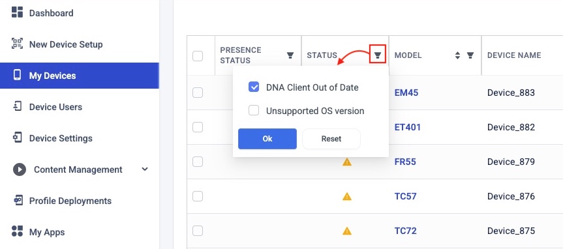Click the My Apps grid icon

(17, 231)
